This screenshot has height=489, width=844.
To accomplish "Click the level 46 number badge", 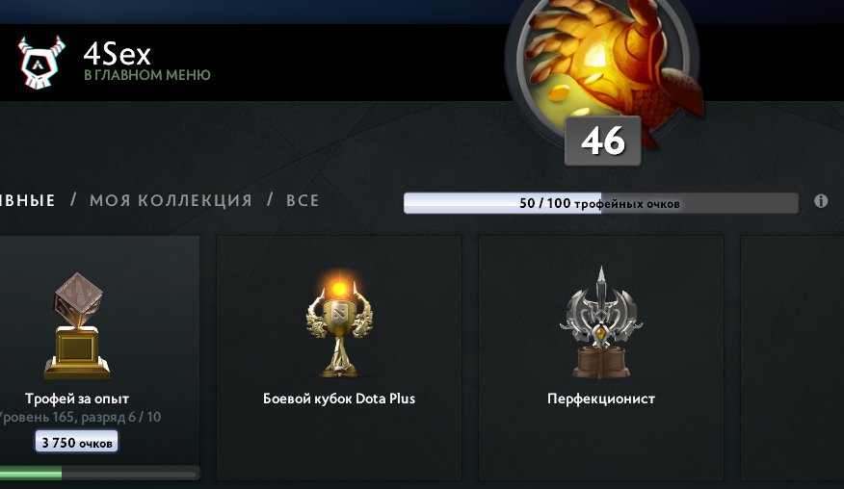I will (x=603, y=141).
